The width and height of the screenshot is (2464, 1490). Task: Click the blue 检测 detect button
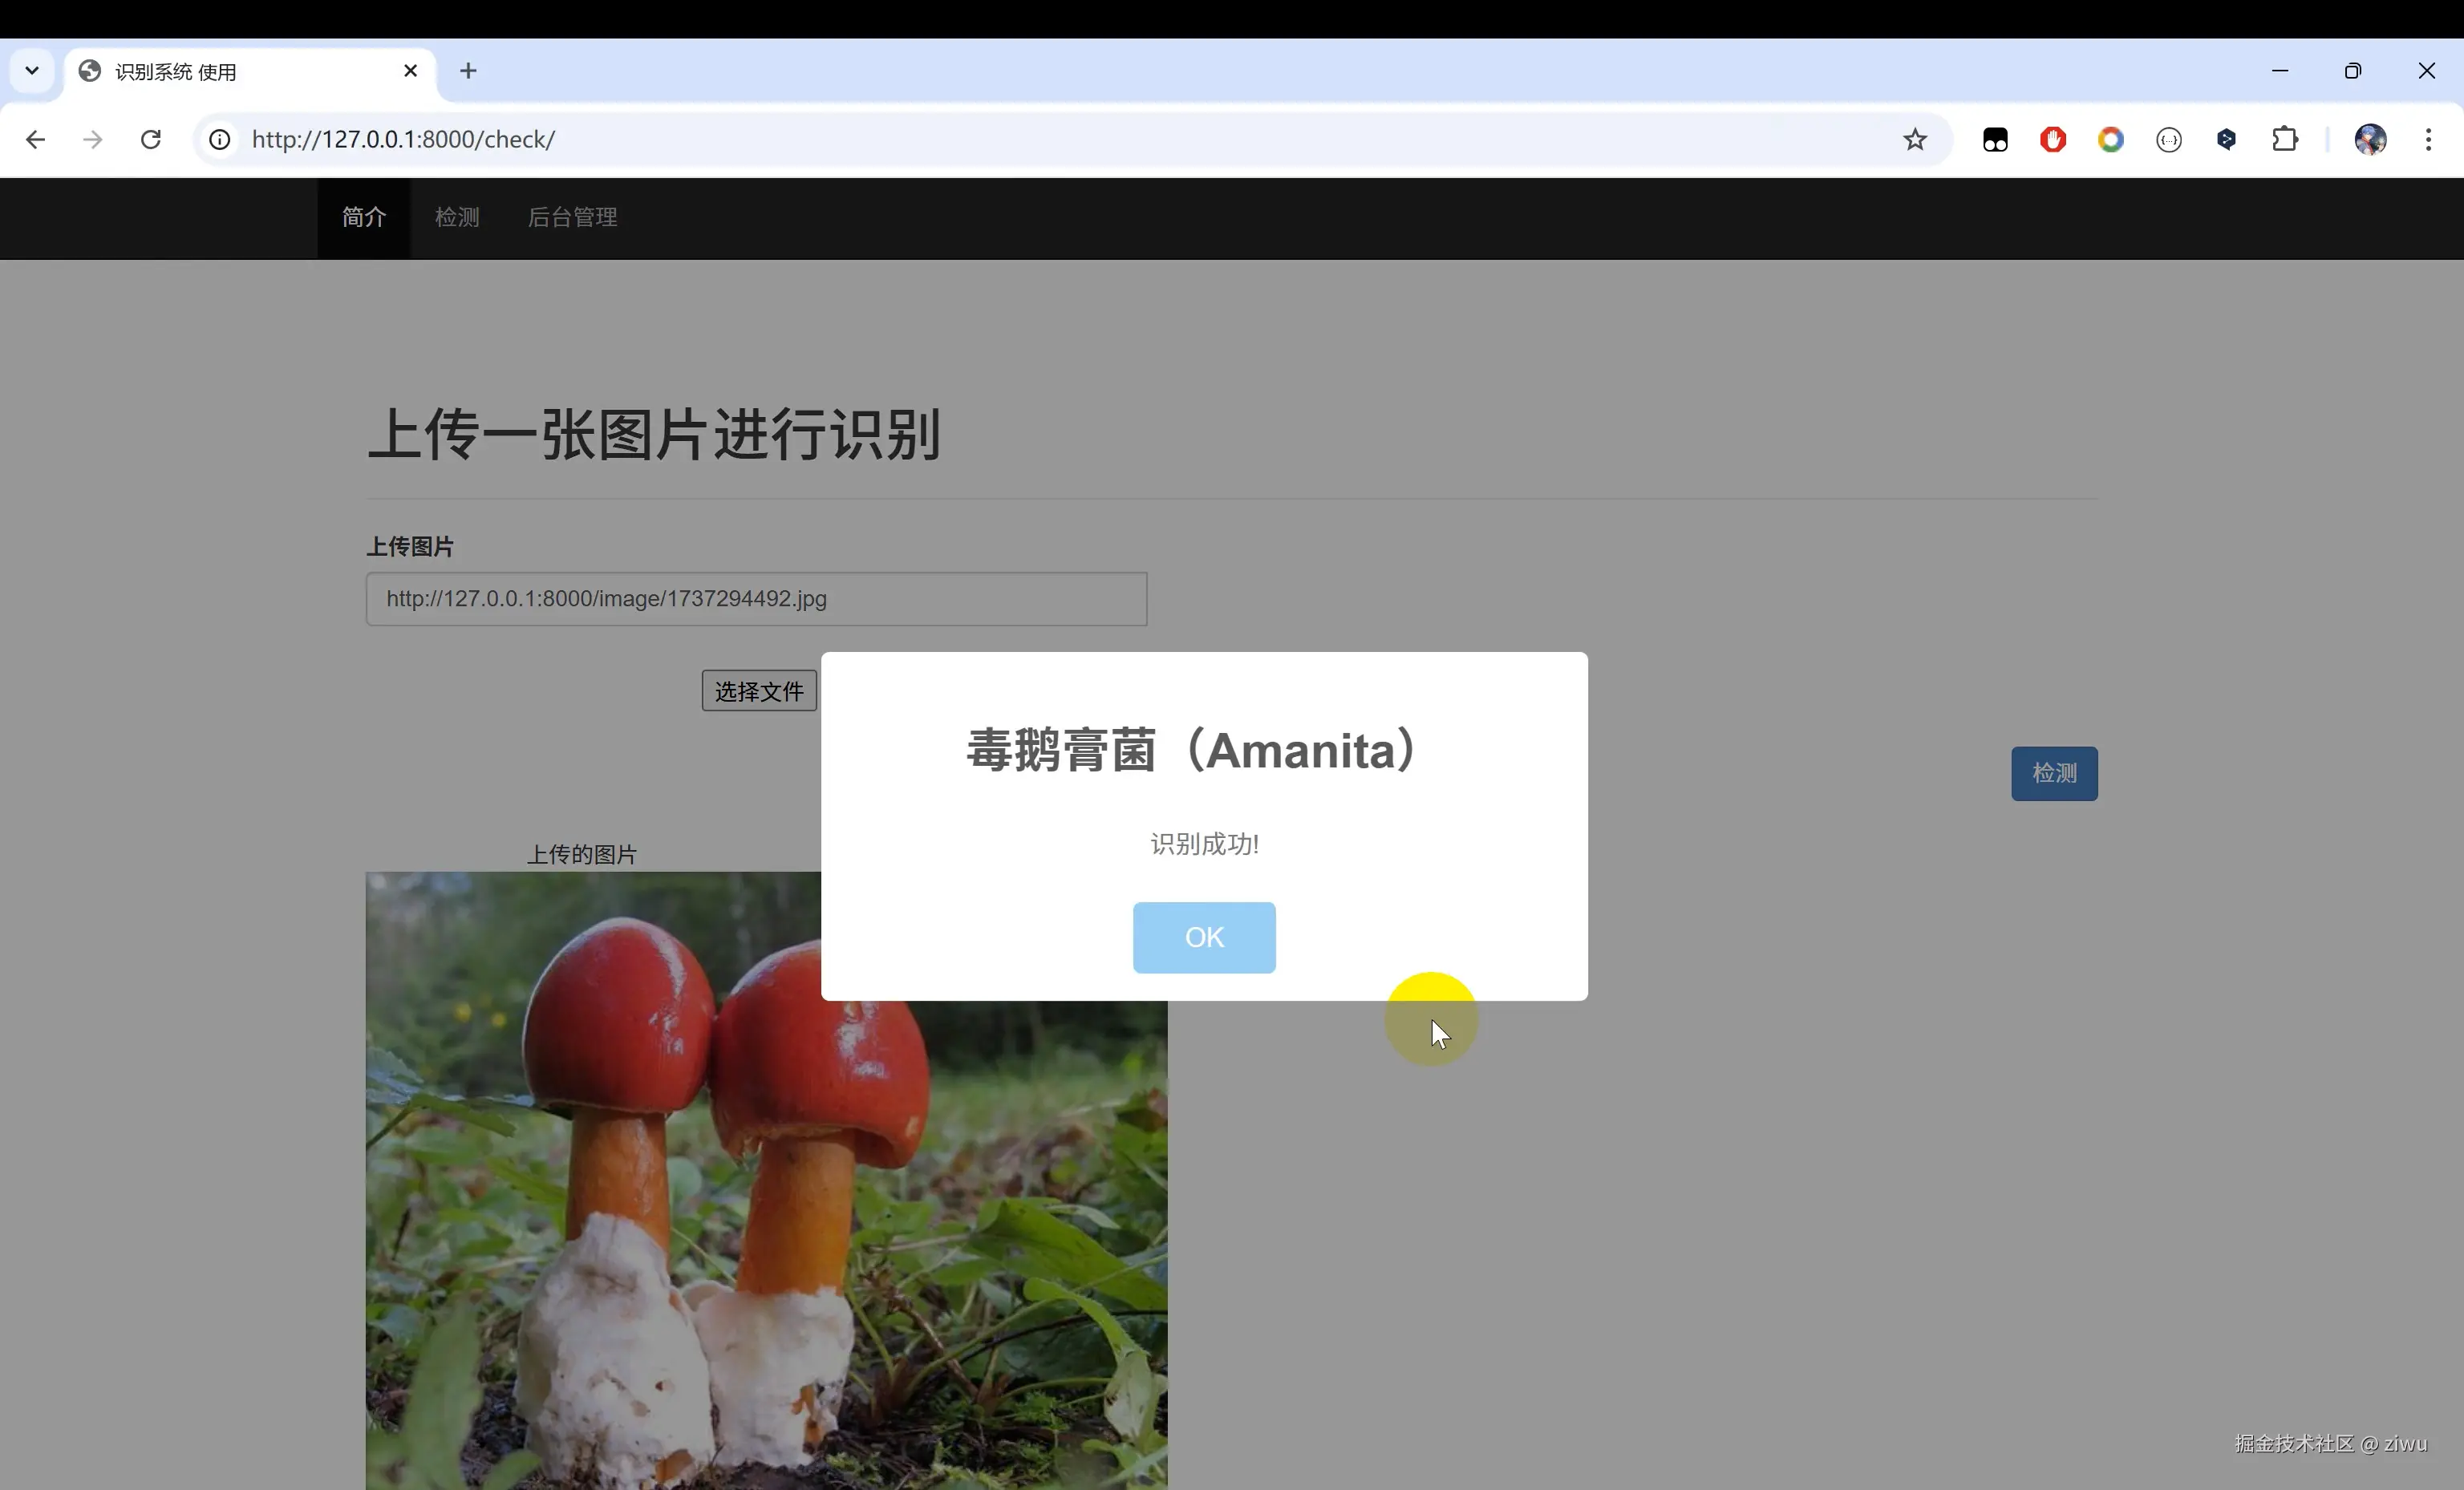(x=2054, y=773)
